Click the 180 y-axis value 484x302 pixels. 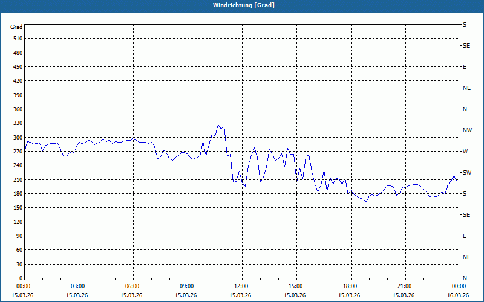(x=18, y=194)
